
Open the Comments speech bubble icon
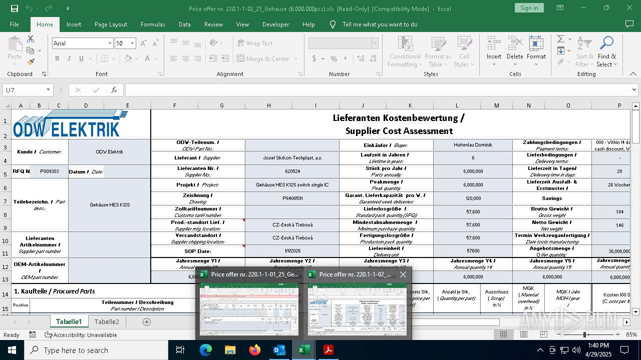tap(629, 24)
